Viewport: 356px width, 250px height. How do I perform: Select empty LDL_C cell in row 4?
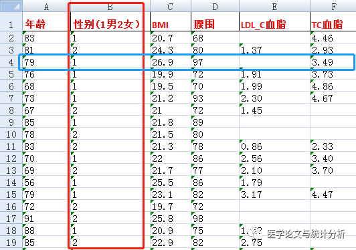click(x=274, y=62)
